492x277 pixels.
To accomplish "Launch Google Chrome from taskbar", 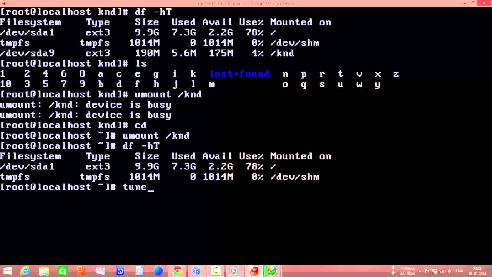I will [x=177, y=271].
